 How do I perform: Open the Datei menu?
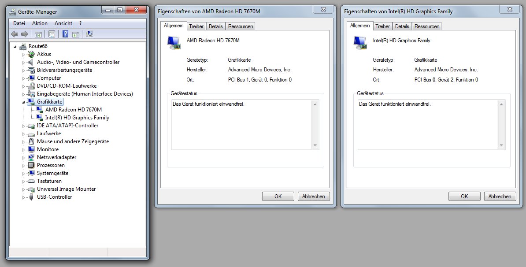19,23
